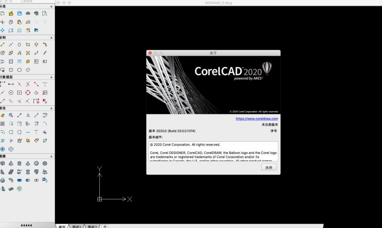Click the UCS origin square in drawing area
The height and width of the screenshot is (228, 382).
[99, 199]
